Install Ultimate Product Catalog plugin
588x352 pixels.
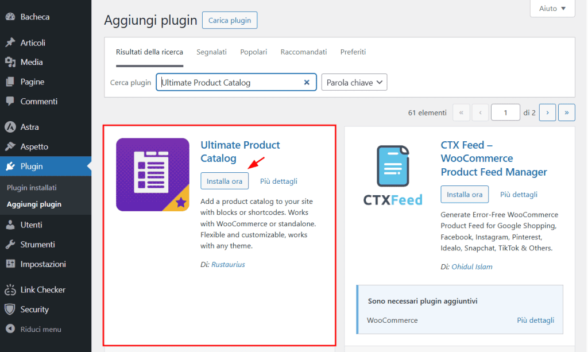click(x=224, y=180)
